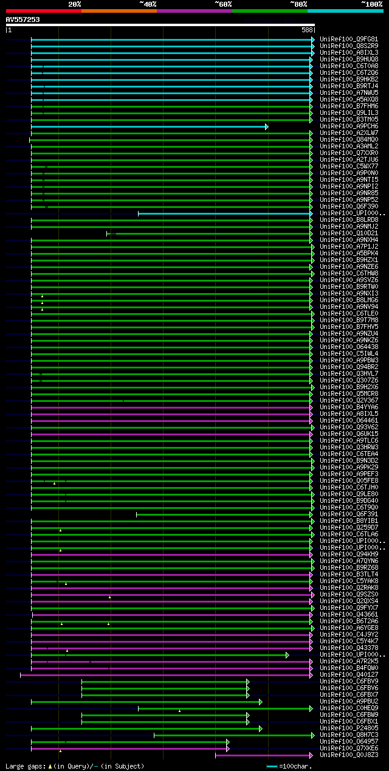Open hit UniRef100_A9PBU2
389x771 pixels.
[x=349, y=701]
